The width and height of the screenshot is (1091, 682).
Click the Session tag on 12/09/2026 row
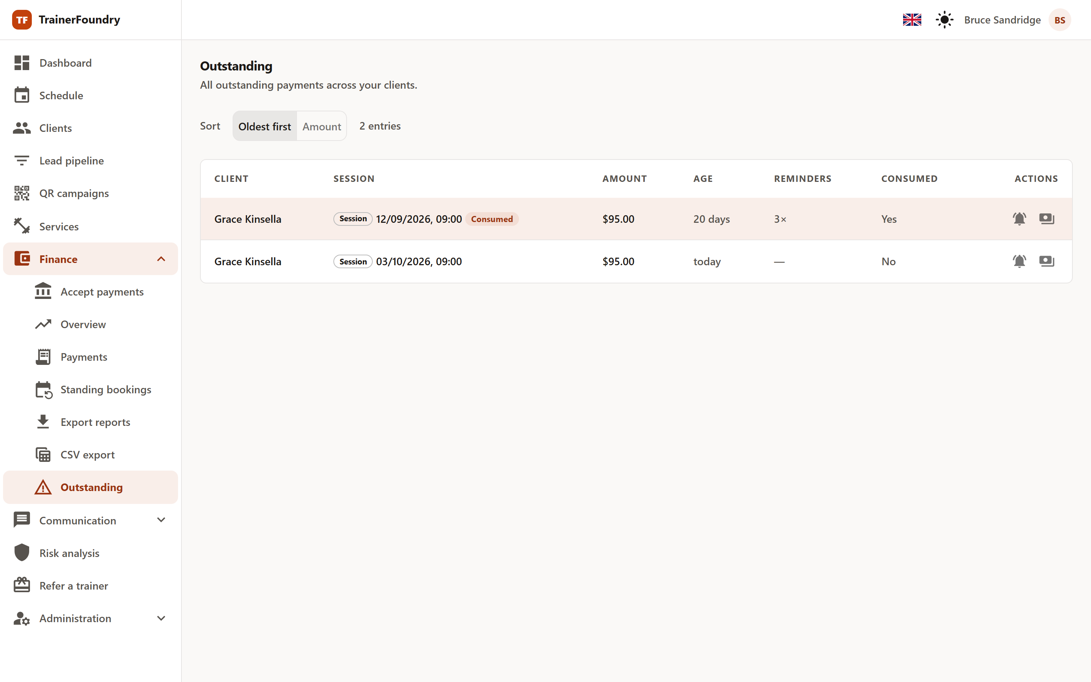pos(353,219)
